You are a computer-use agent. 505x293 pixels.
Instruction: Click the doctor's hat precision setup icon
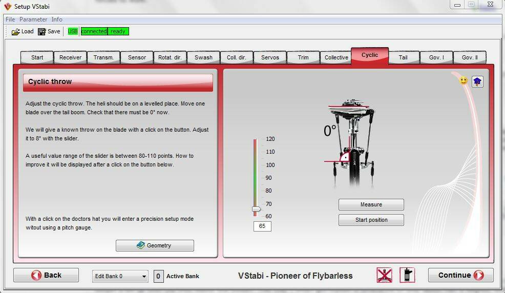coord(477,81)
